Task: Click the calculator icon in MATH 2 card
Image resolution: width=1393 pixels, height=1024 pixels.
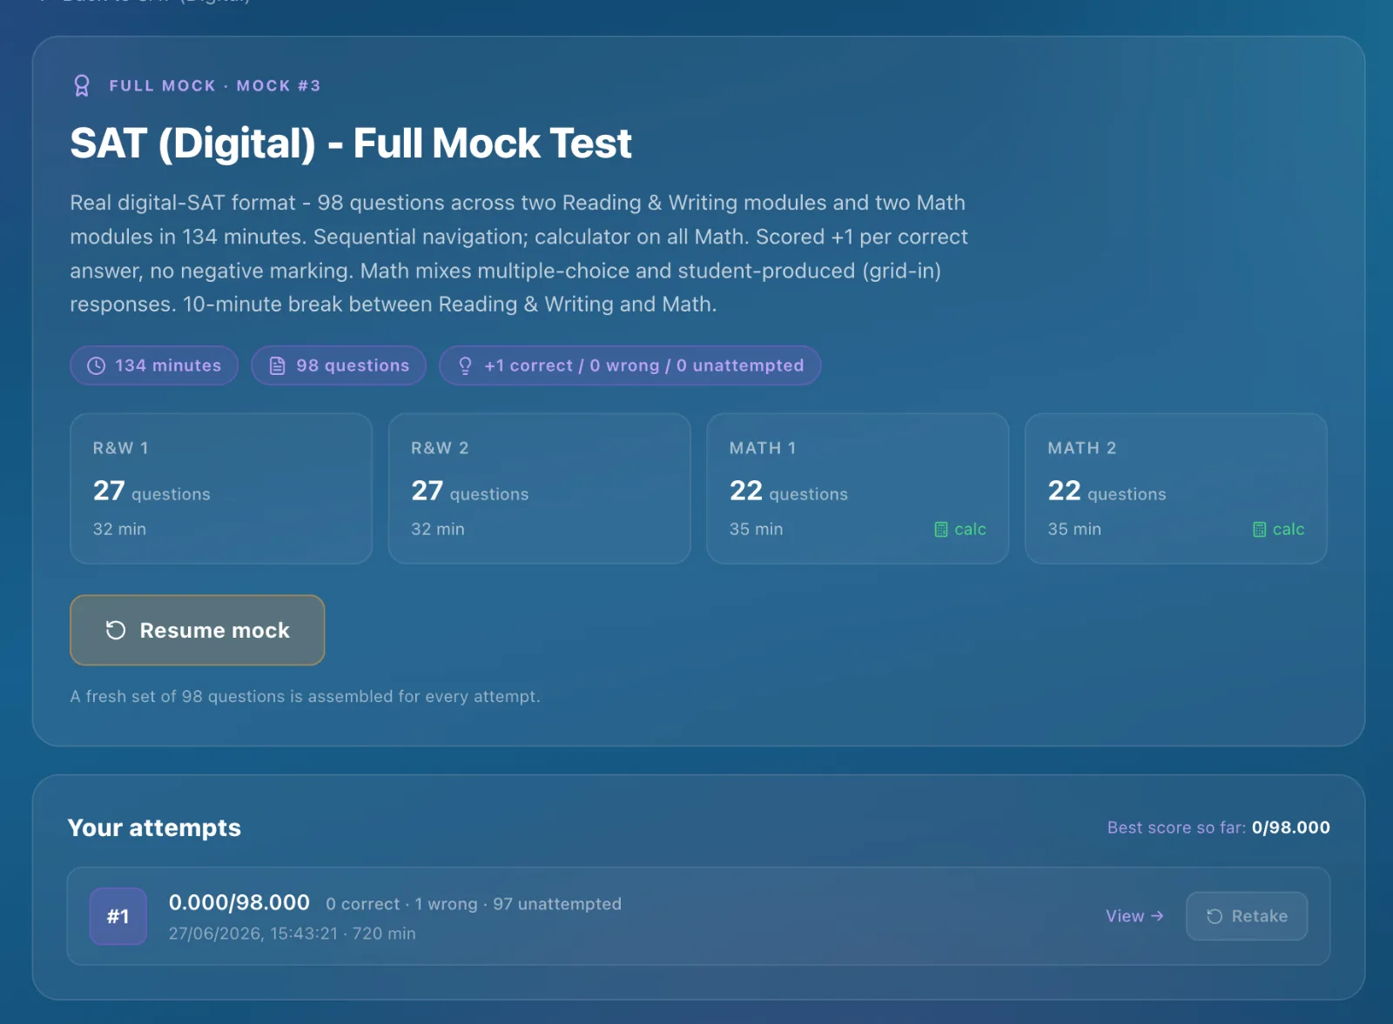Action: click(x=1259, y=529)
